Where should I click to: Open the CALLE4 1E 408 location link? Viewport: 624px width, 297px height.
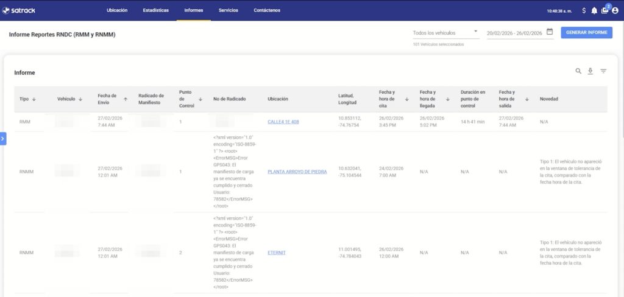coord(283,122)
